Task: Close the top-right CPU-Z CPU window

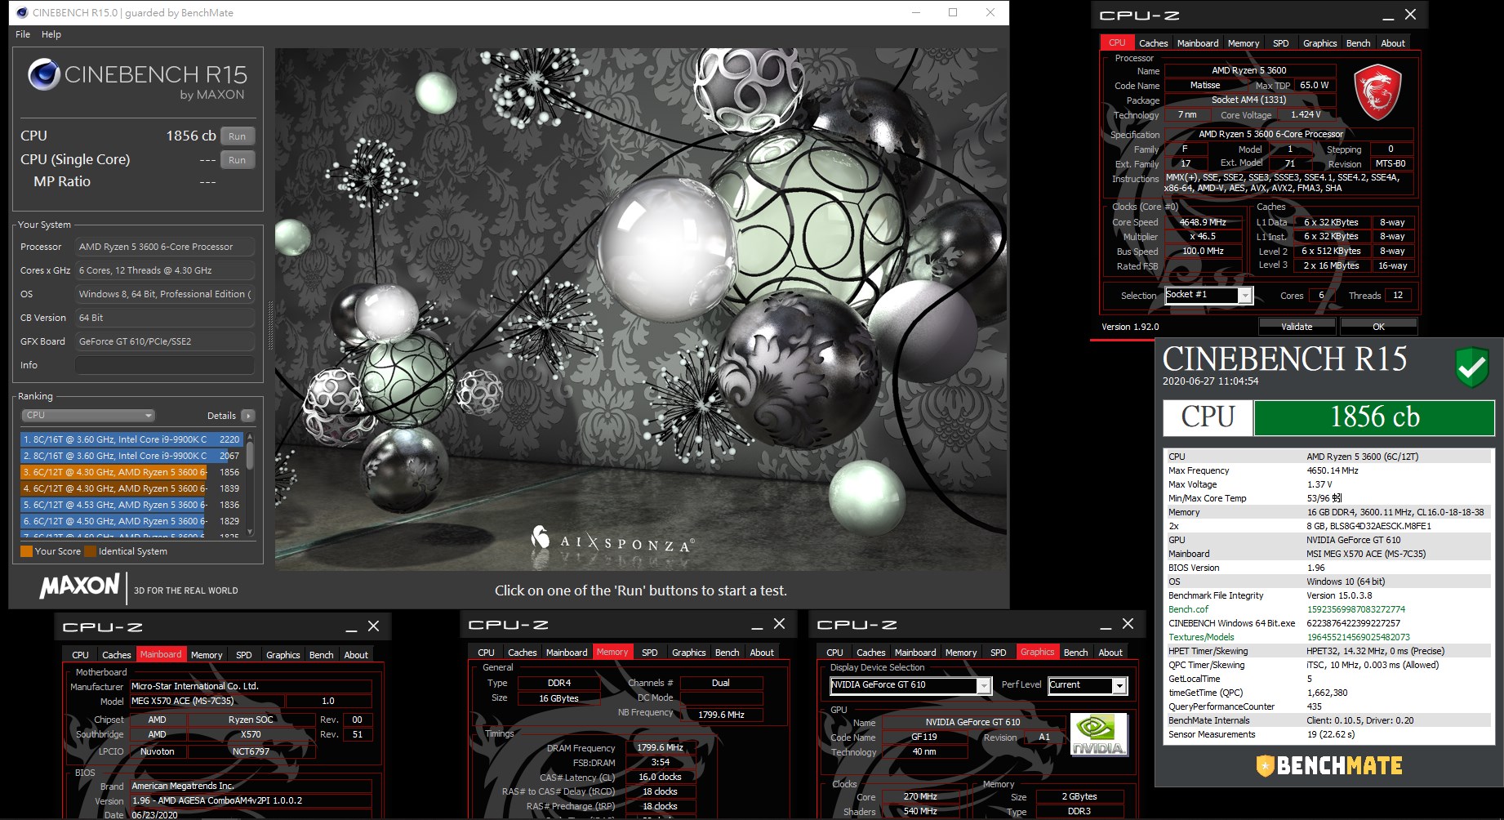Action: [1410, 15]
